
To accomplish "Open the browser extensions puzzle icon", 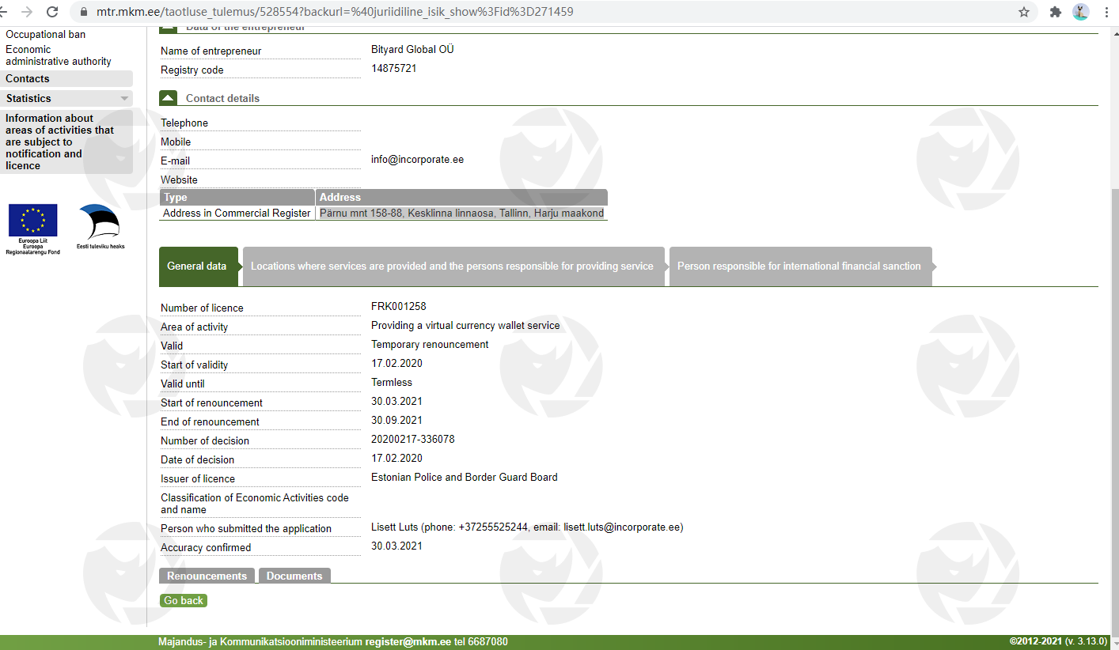I will 1055,12.
